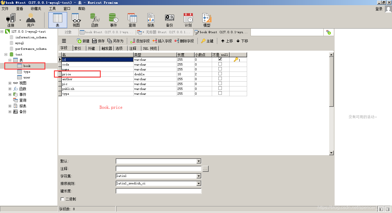
Task: Open the Favorites (收藏夹) menu
Action: click(36, 9)
